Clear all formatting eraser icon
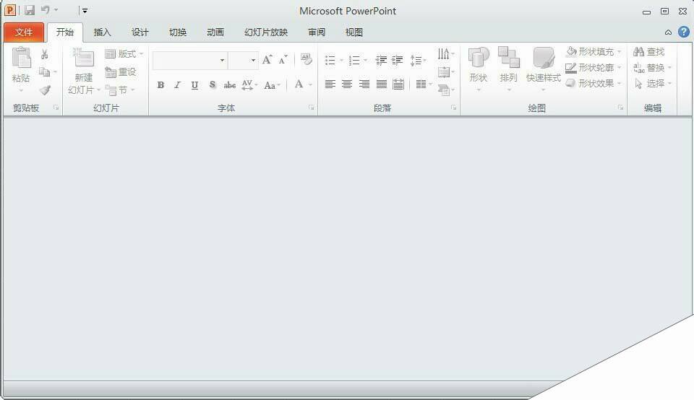Viewport: 694px width, 400px height. (x=306, y=59)
